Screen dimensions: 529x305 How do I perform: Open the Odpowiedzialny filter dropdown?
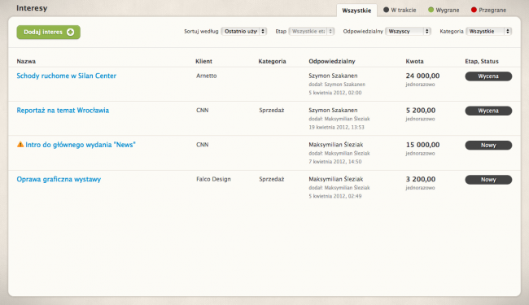[408, 32]
